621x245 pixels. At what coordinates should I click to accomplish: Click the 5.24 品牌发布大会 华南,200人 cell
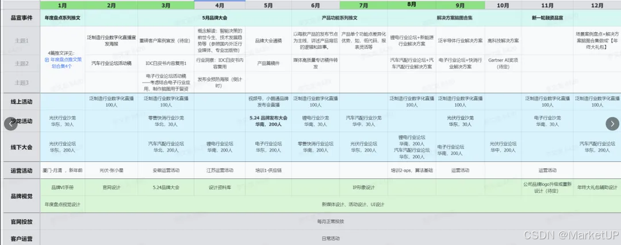click(268, 121)
